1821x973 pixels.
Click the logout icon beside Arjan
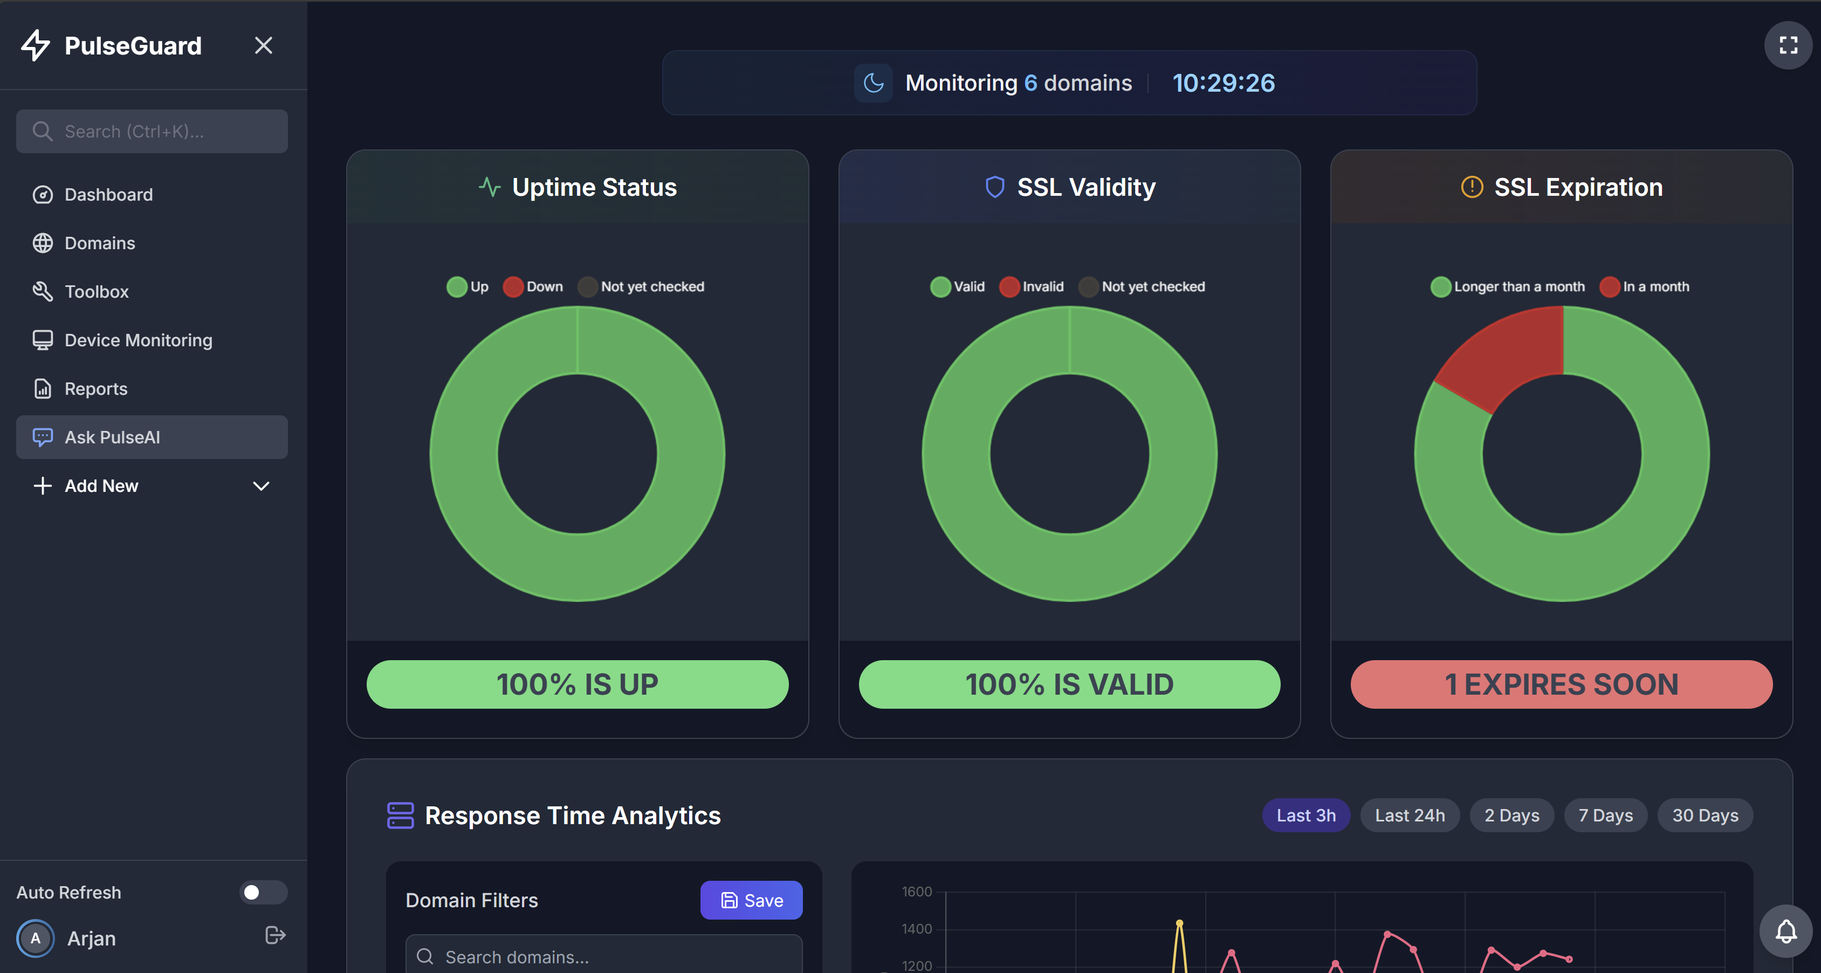275,935
